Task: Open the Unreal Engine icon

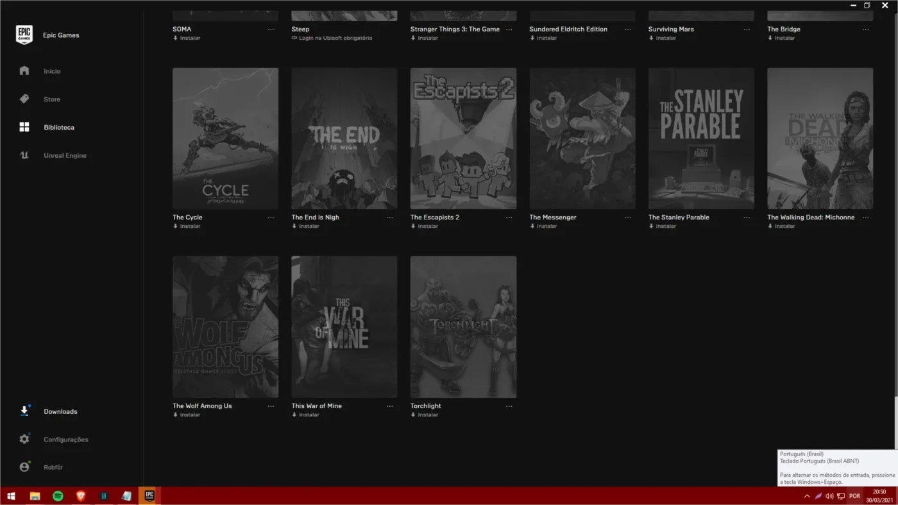Action: [24, 155]
